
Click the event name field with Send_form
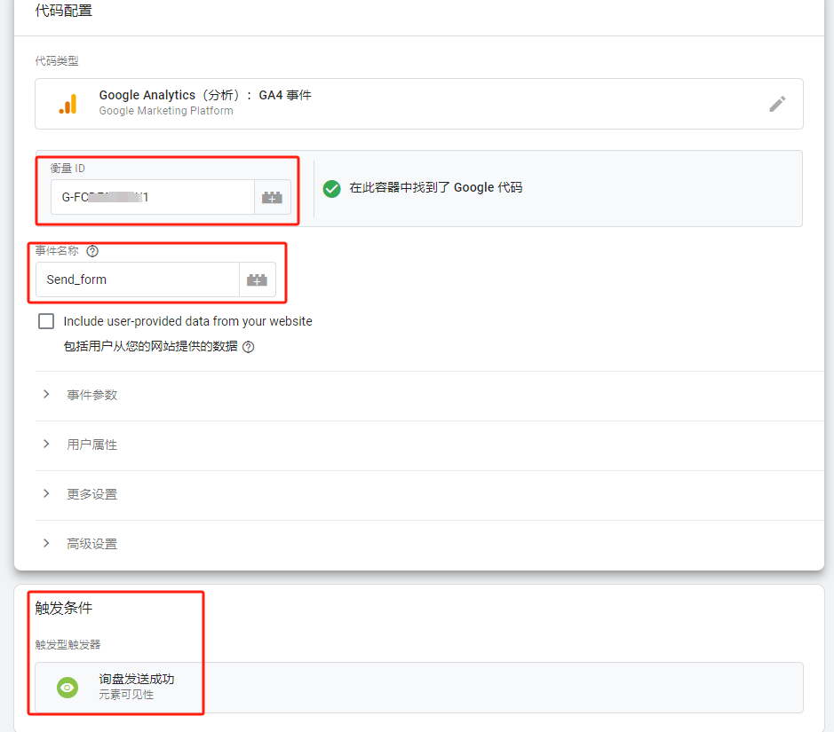coord(138,279)
